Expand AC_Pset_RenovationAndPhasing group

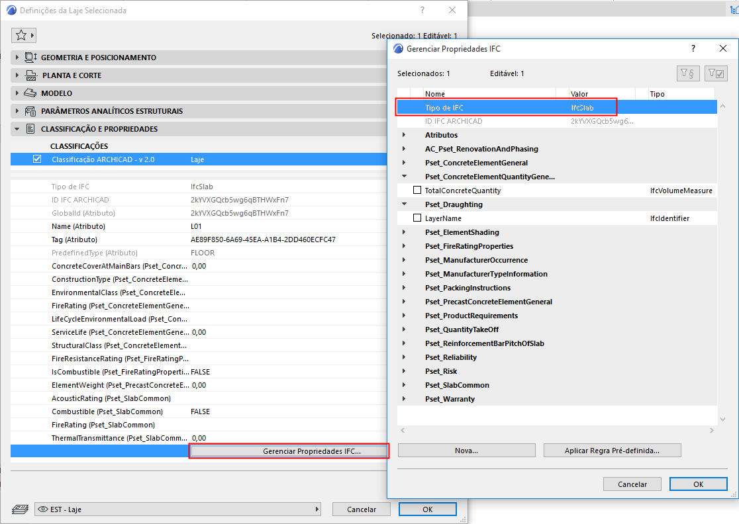404,149
